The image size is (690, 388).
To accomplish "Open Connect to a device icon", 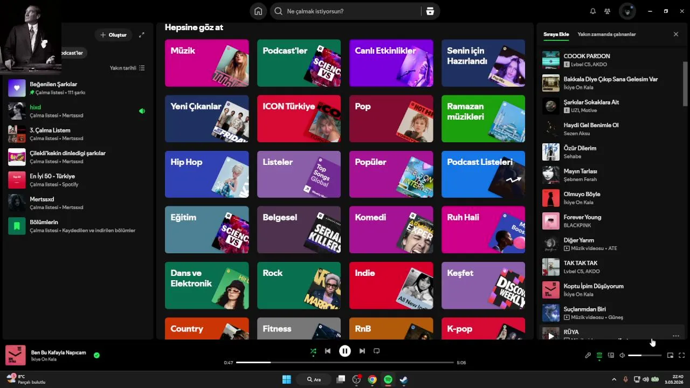I will [611, 355].
